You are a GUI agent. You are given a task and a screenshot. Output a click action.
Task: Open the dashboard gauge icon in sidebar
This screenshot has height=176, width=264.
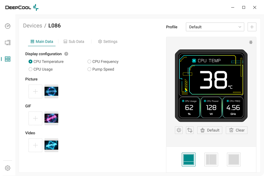(8, 26)
